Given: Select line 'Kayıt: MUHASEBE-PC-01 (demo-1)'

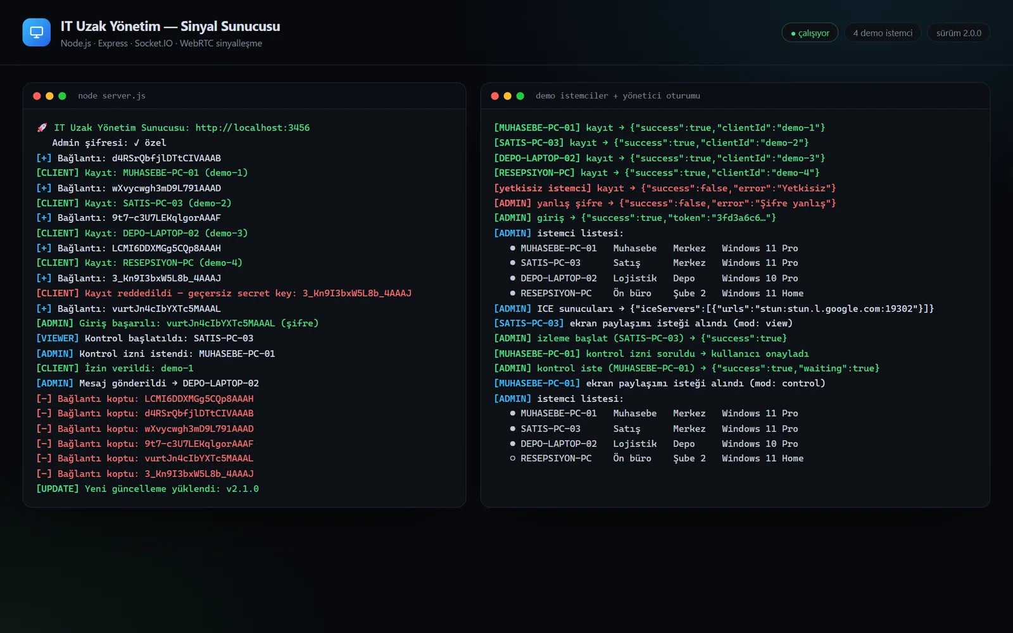Looking at the screenshot, I should 142,173.
